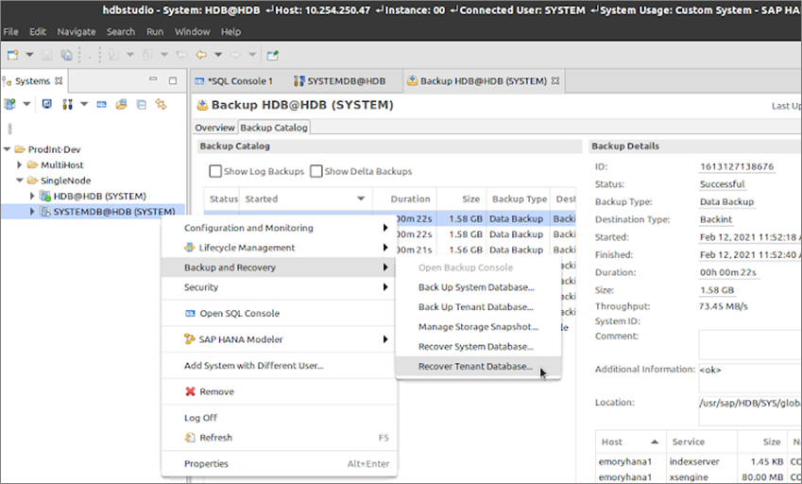Image resolution: width=802 pixels, height=484 pixels.
Task: Open the dropdown arrow beside the New icon
Action: point(29,55)
